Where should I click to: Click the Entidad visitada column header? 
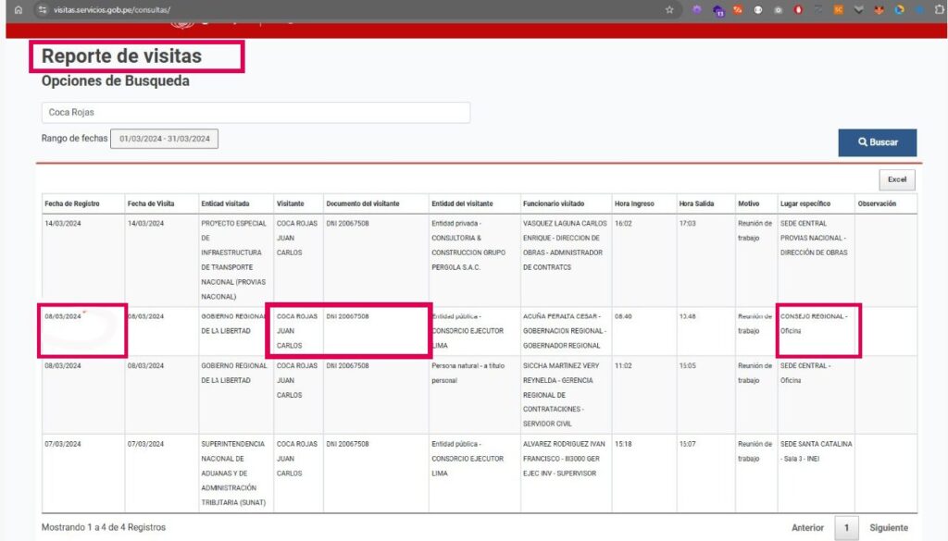(225, 203)
